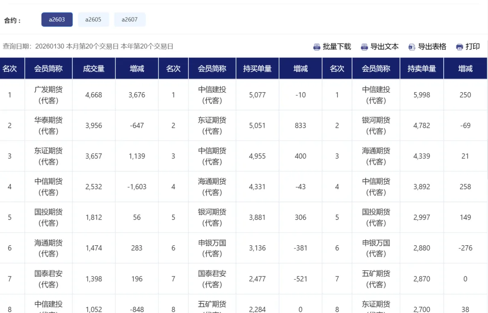Image resolution: width=488 pixels, height=313 pixels.
Task: Click short position value 3,892
Action: pyautogui.click(x=422, y=187)
